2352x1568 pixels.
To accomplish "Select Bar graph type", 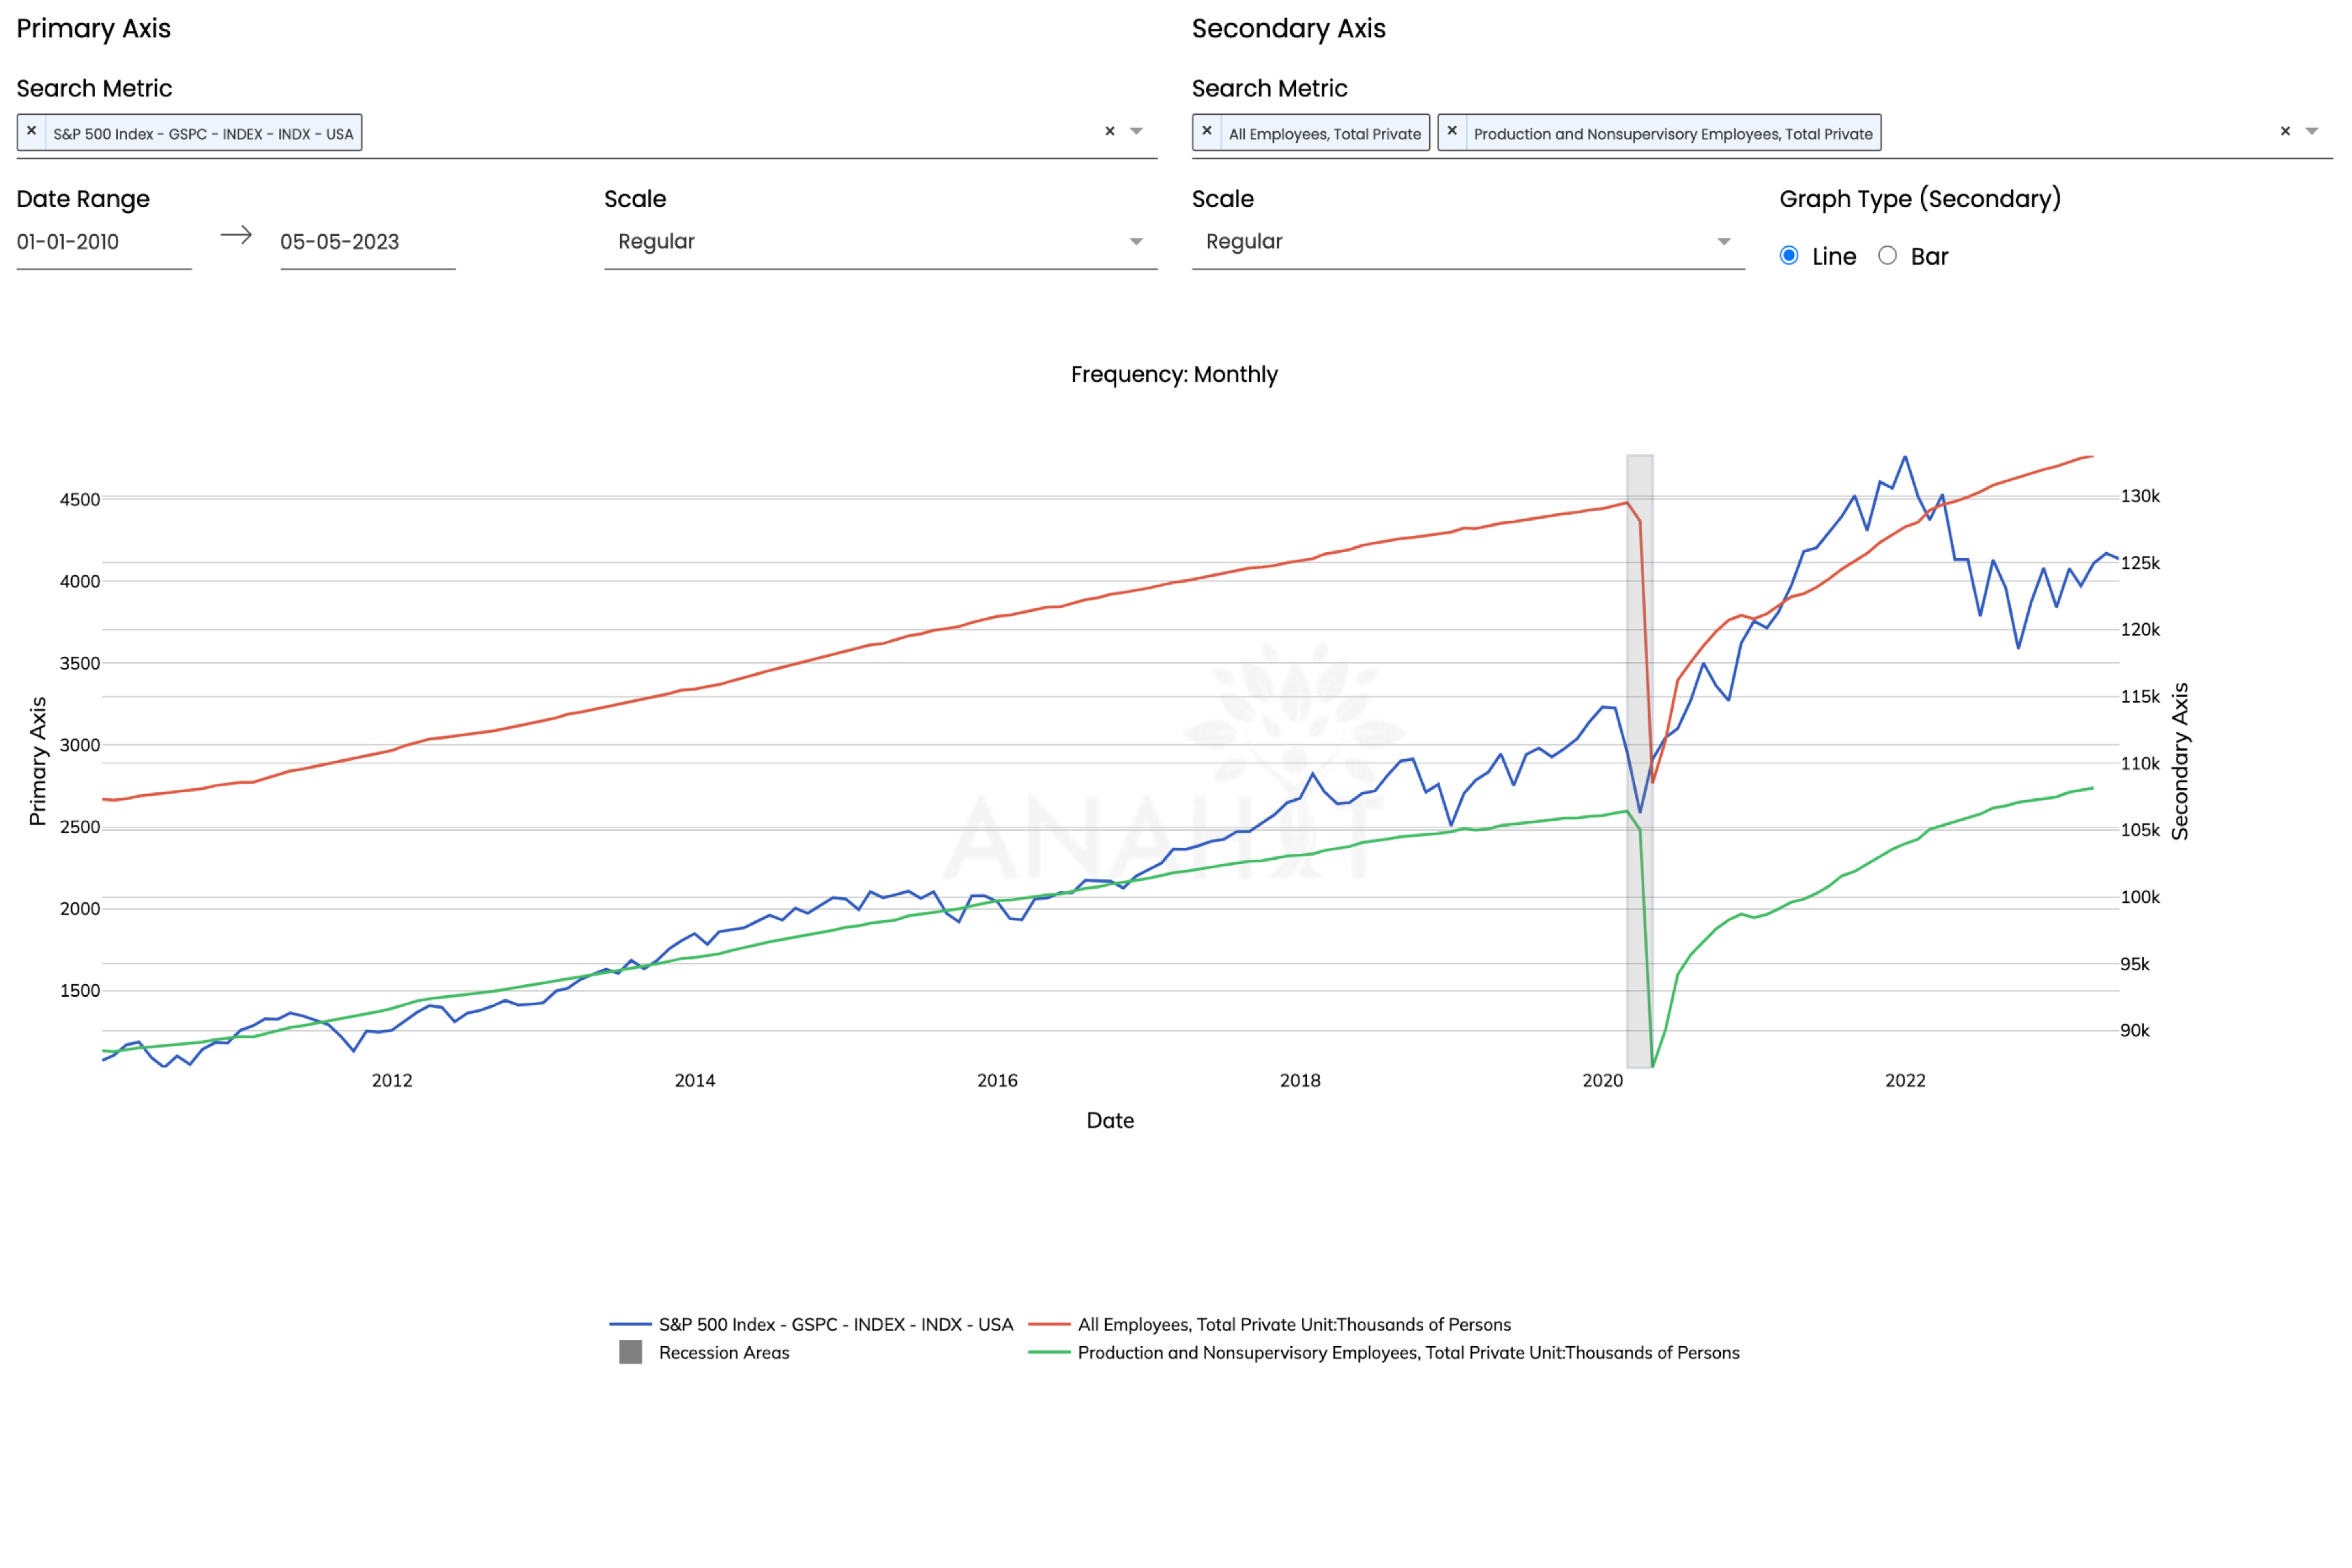I will (1887, 256).
